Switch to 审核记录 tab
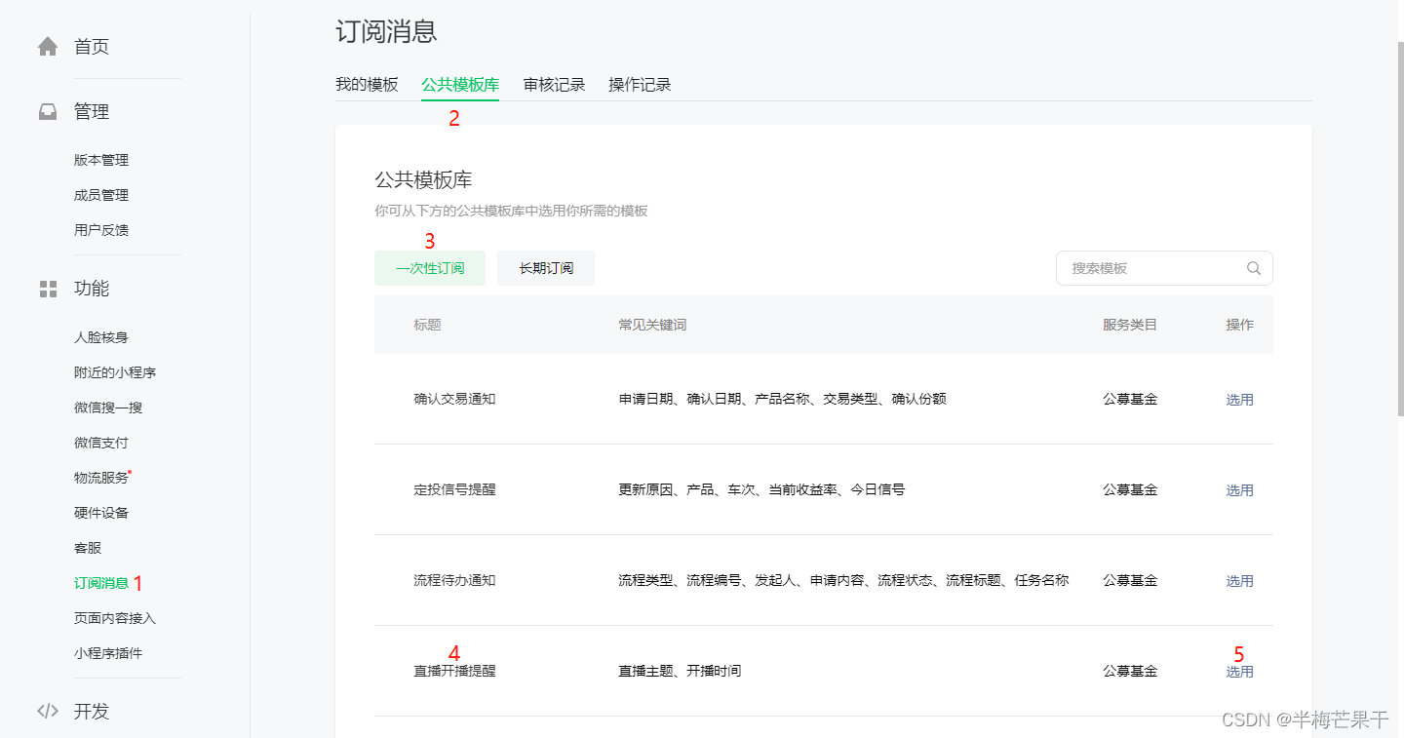The image size is (1404, 738). 554,85
